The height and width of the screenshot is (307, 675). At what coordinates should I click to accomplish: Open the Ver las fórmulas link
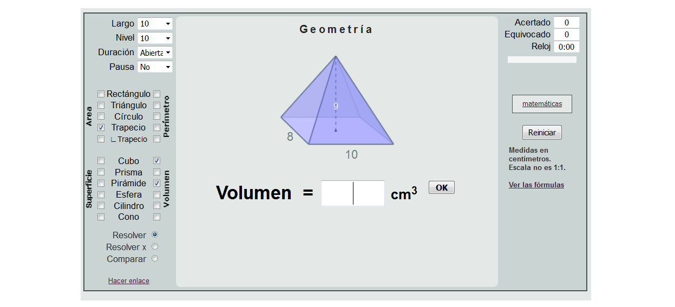pyautogui.click(x=536, y=185)
